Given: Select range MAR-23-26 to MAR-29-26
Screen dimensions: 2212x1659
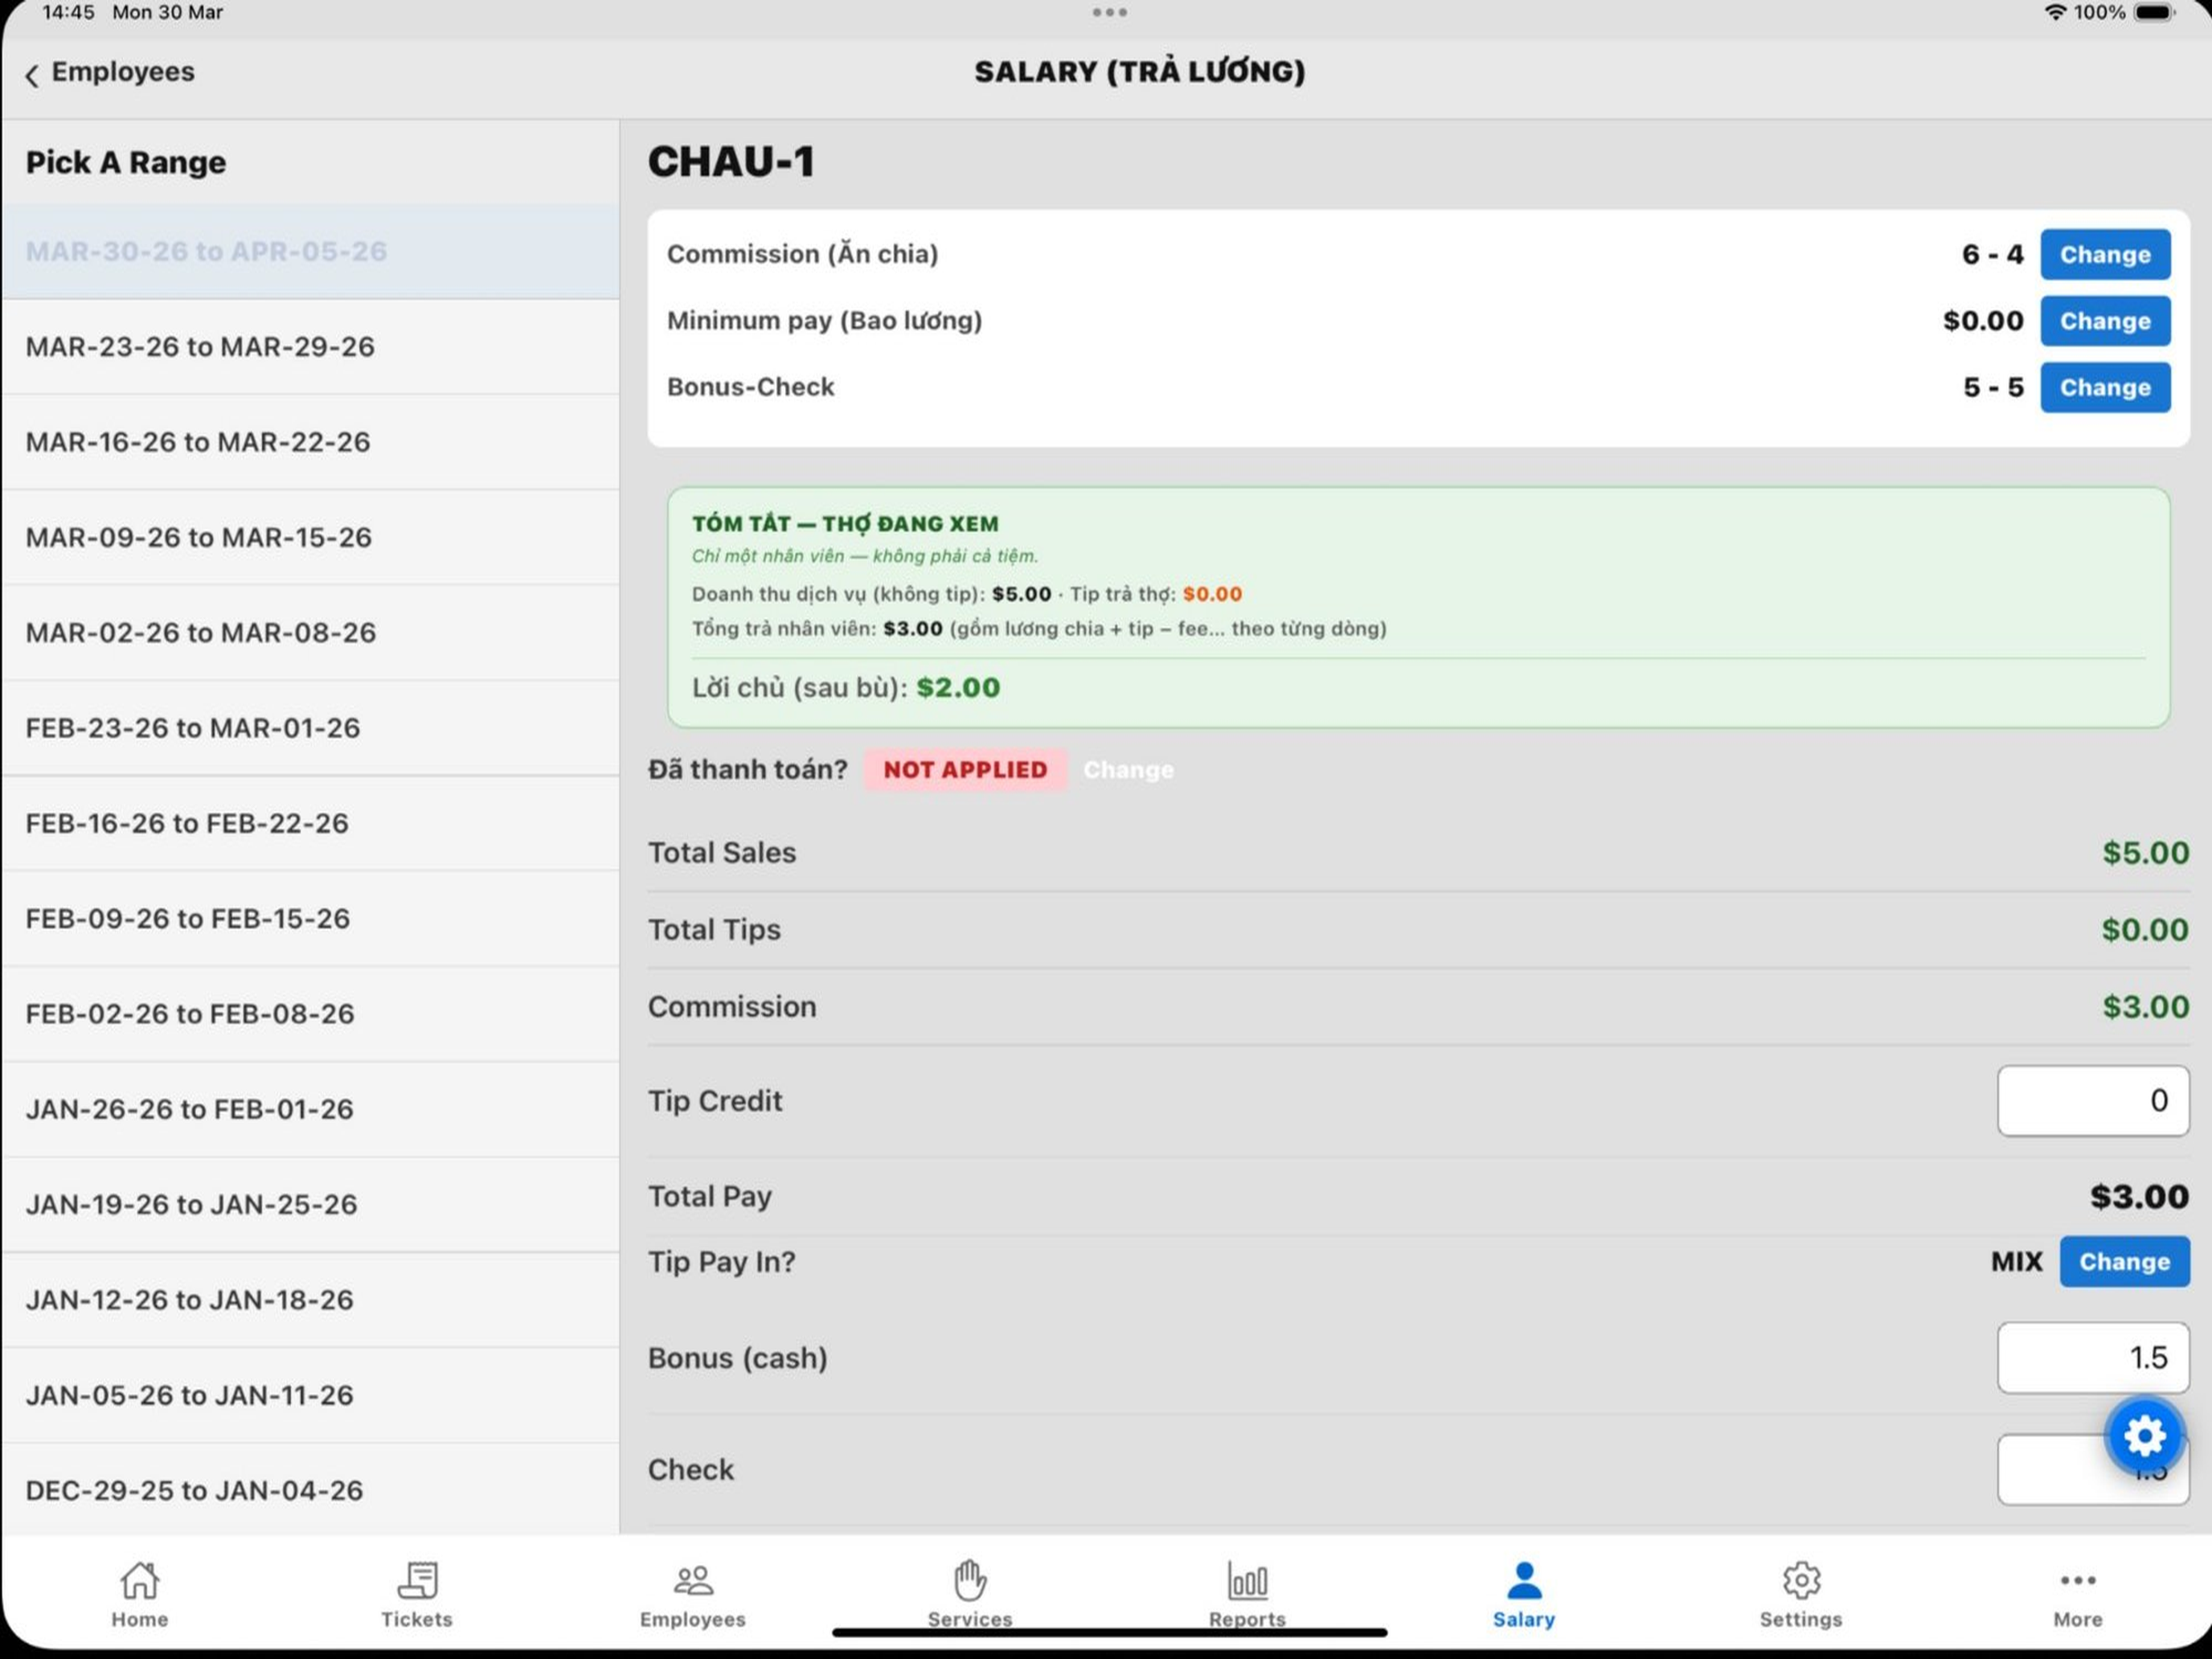Looking at the screenshot, I should pyautogui.click(x=310, y=347).
